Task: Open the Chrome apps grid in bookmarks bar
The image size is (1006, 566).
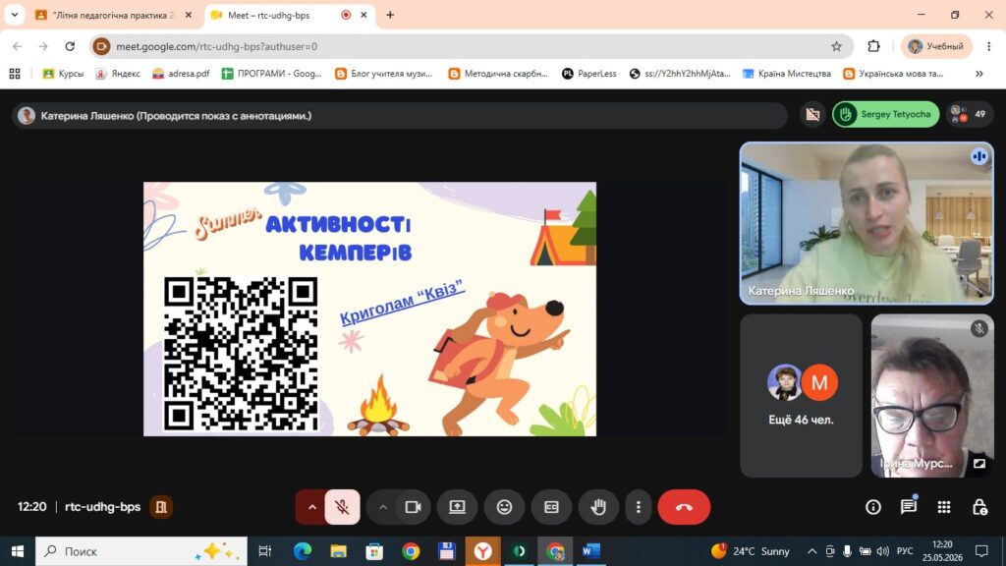Action: pyautogui.click(x=15, y=74)
